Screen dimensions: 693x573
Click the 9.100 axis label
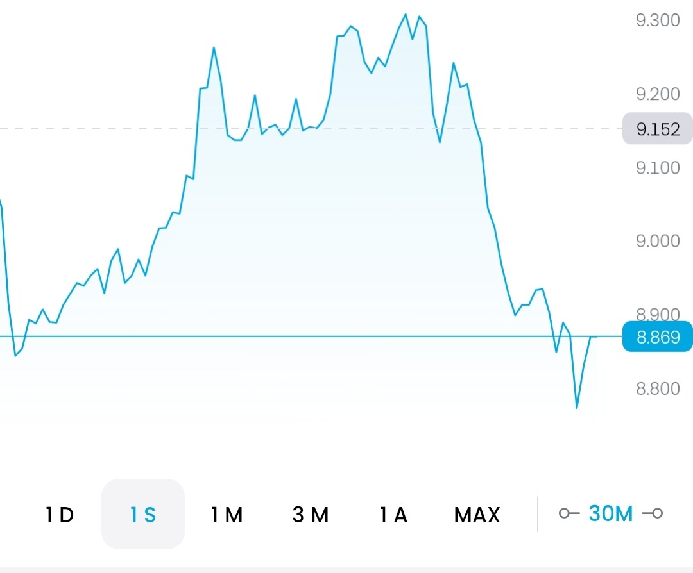[x=658, y=168]
